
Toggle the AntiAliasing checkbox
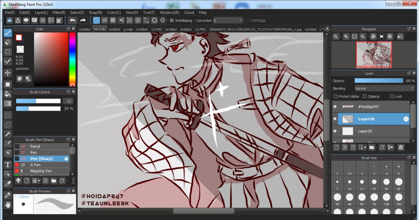click(172, 20)
